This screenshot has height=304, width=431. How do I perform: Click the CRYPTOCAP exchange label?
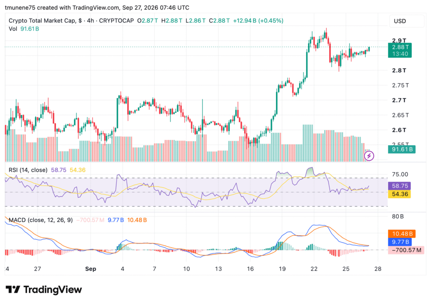coord(116,21)
